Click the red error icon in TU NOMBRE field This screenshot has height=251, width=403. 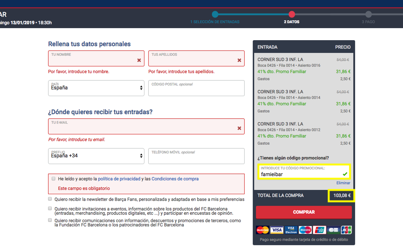(139, 61)
